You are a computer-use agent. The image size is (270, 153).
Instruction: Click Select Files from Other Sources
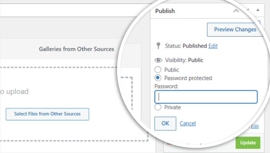point(47,114)
